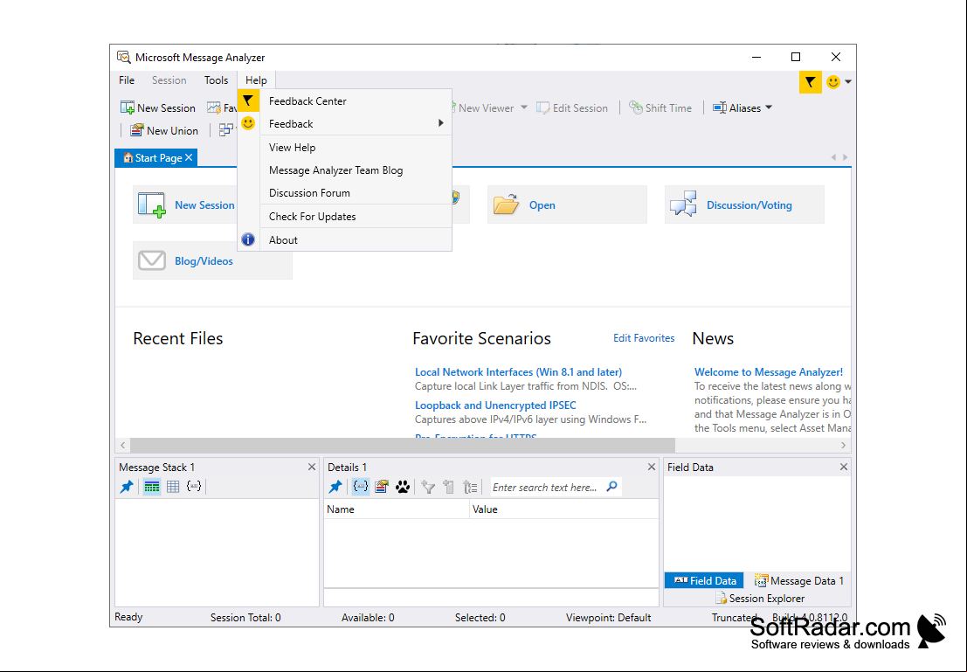Click the add grouping icon in Details 1
967x672 pixels.
470,487
